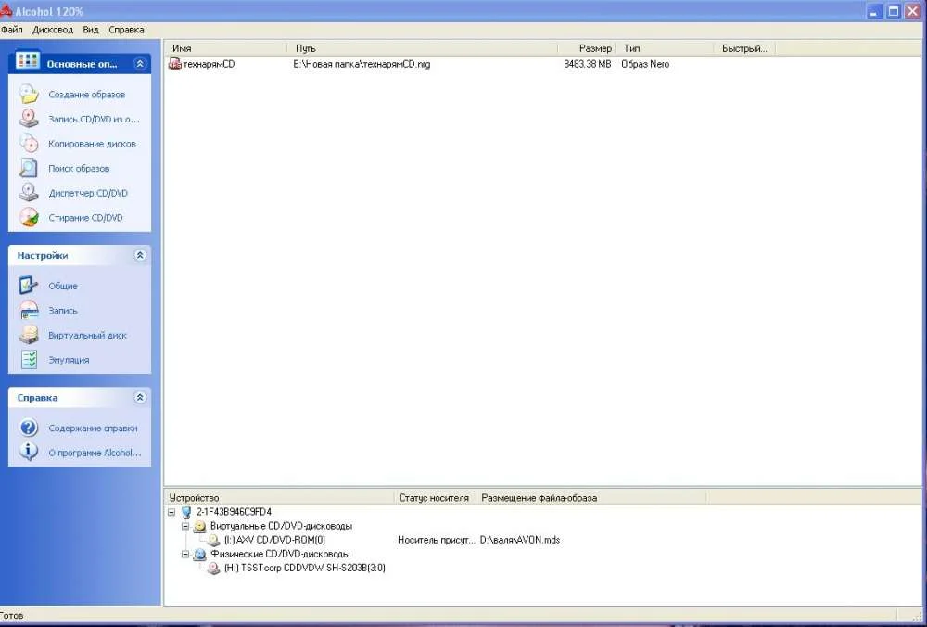Open the Дисковод menu
The height and width of the screenshot is (627, 927).
[53, 30]
